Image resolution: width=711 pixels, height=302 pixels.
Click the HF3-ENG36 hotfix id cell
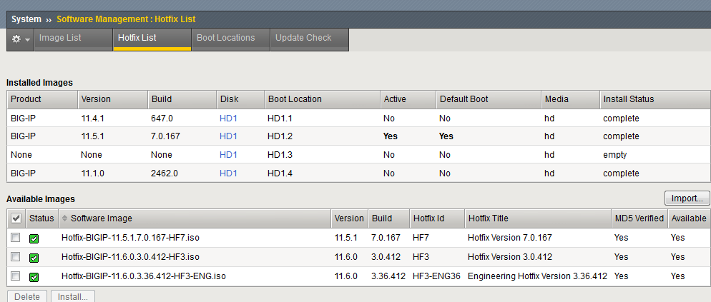(436, 276)
